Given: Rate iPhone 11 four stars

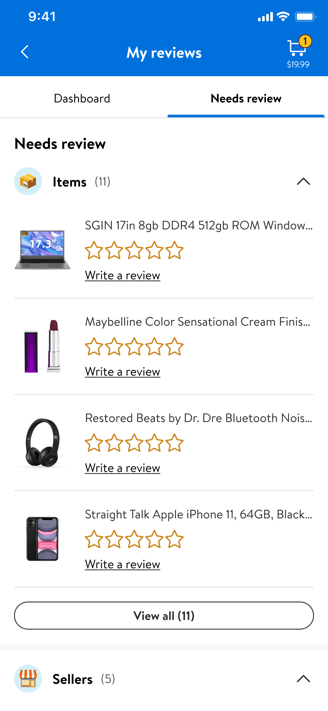Looking at the screenshot, I should [155, 539].
